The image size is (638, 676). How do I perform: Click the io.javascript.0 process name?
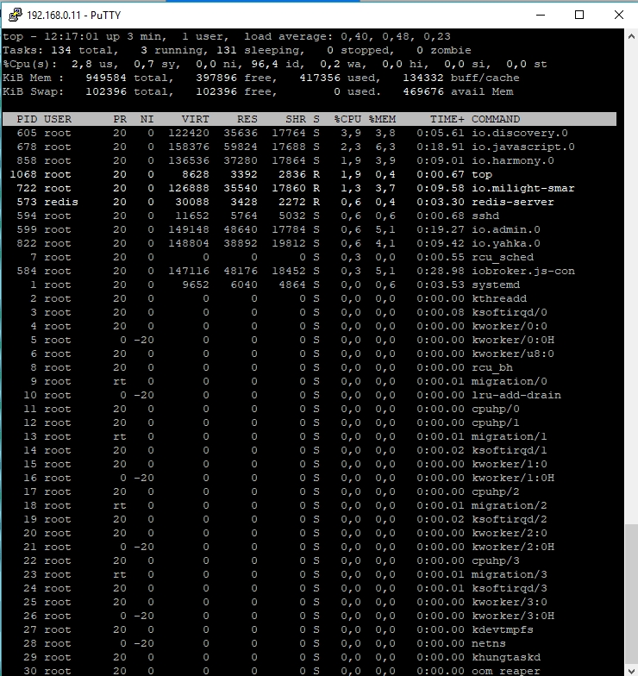pyautogui.click(x=522, y=147)
